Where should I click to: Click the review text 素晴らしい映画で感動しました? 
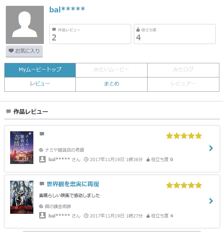69,195
